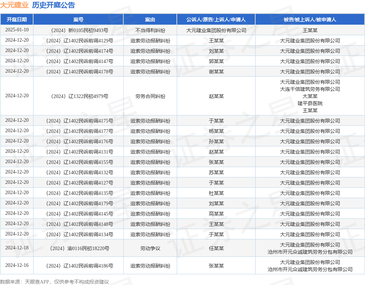This screenshot has height=285, width=365.
Task: Click plaintiff 杜某某
Action: pos(216,193)
